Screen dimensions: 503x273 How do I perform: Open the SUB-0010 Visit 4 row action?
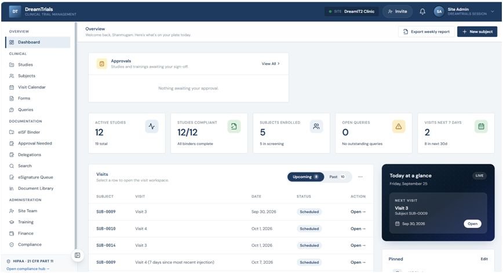[358, 228]
